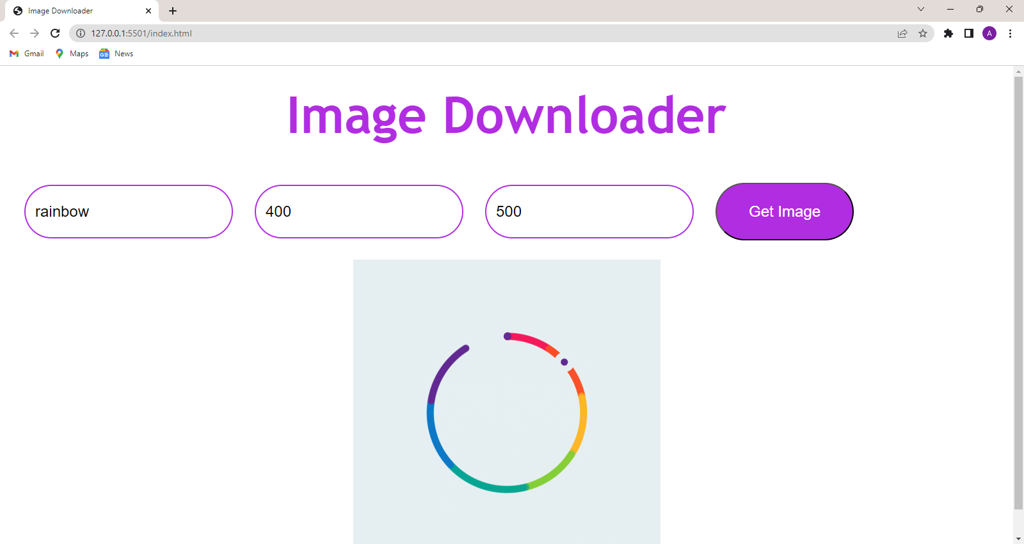Image resolution: width=1024 pixels, height=544 pixels.
Task: Click the browser back arrow
Action: [x=14, y=33]
